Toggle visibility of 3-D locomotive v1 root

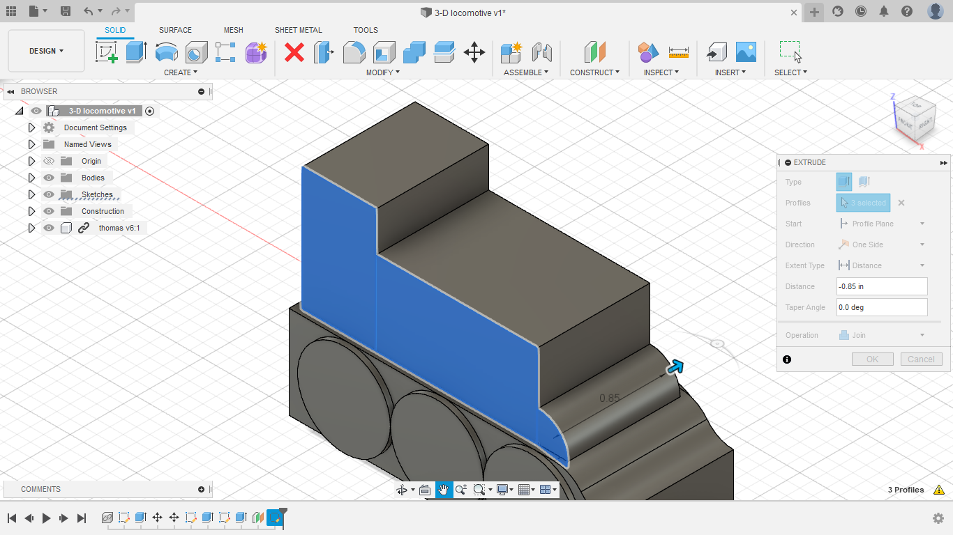click(x=36, y=111)
